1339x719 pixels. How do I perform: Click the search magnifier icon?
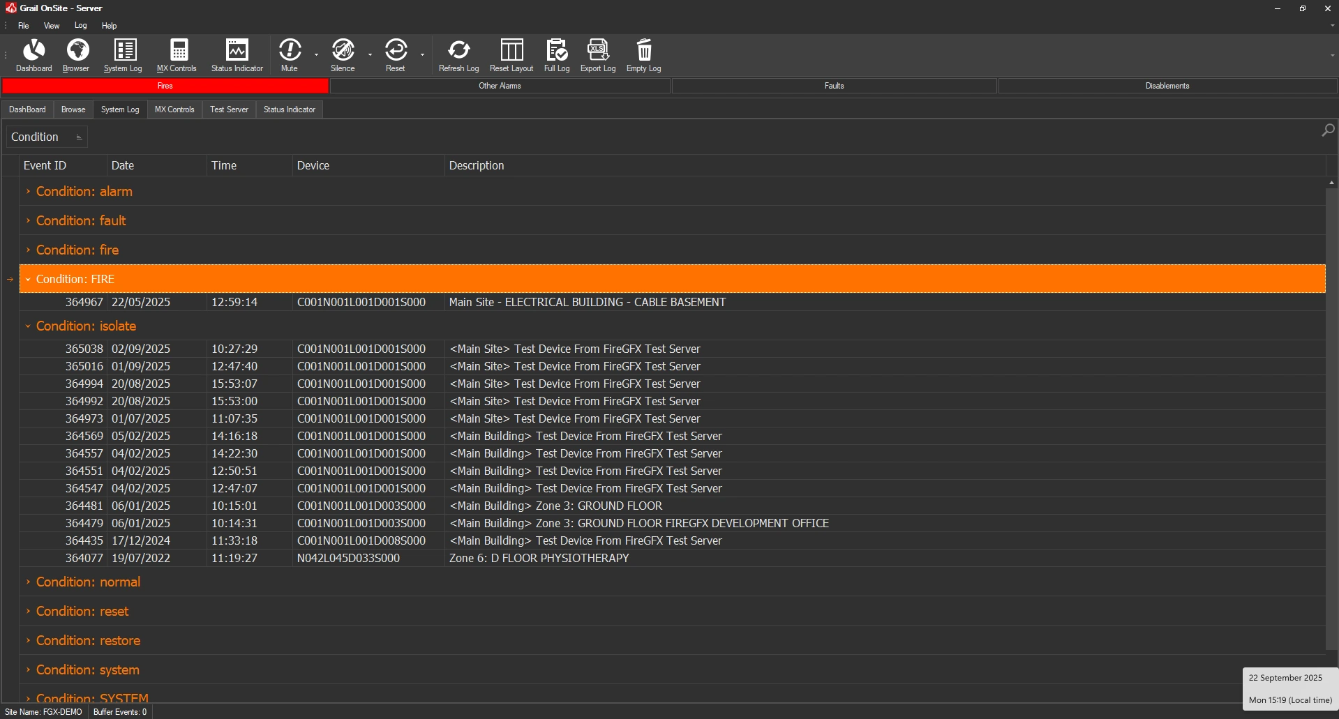(x=1328, y=130)
